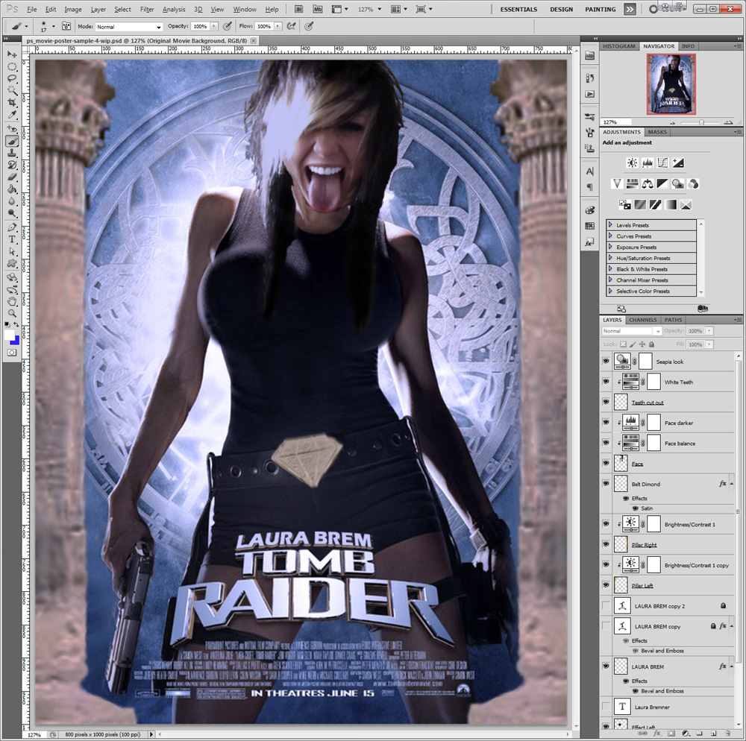Add a Color Balance adjustment
746x741 pixels.
coord(648,183)
